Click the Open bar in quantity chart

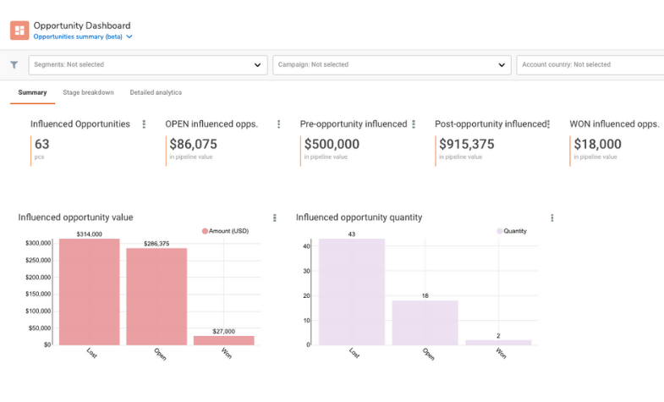pos(425,322)
